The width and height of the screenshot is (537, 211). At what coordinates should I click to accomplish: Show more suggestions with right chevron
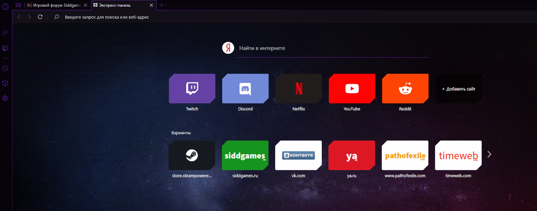pyautogui.click(x=489, y=154)
